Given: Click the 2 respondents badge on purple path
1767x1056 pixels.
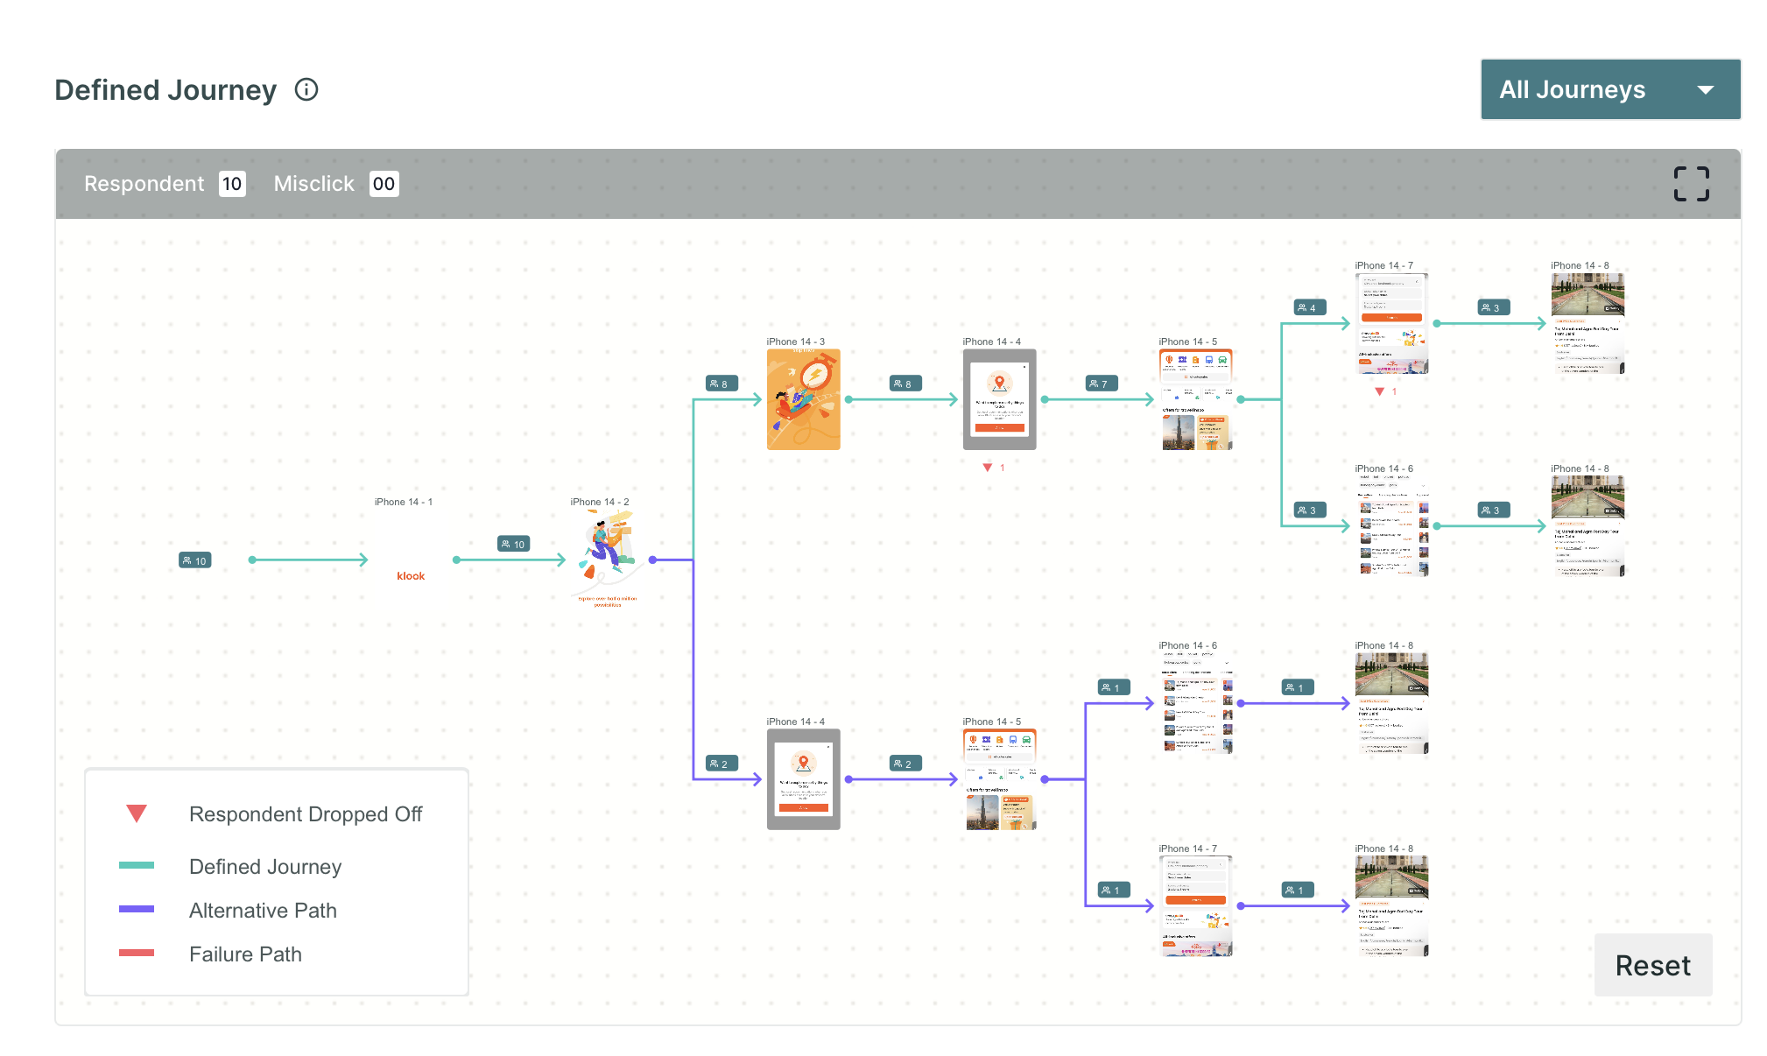Looking at the screenshot, I should pyautogui.click(x=721, y=764).
